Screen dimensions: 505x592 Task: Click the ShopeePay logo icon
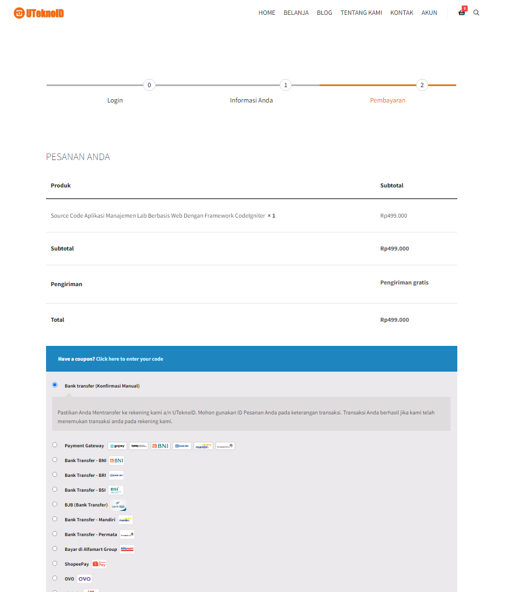(99, 564)
